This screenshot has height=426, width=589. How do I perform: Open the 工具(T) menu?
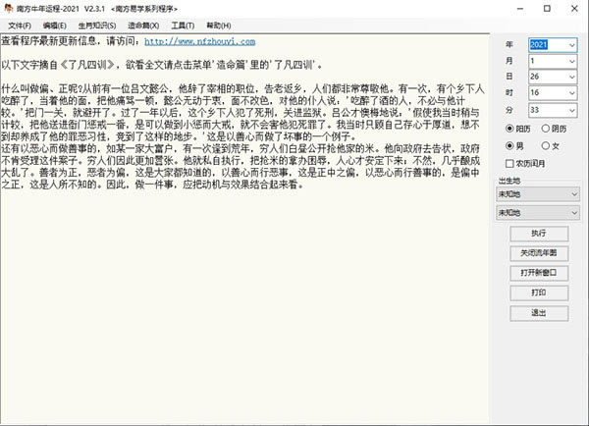[x=183, y=26]
